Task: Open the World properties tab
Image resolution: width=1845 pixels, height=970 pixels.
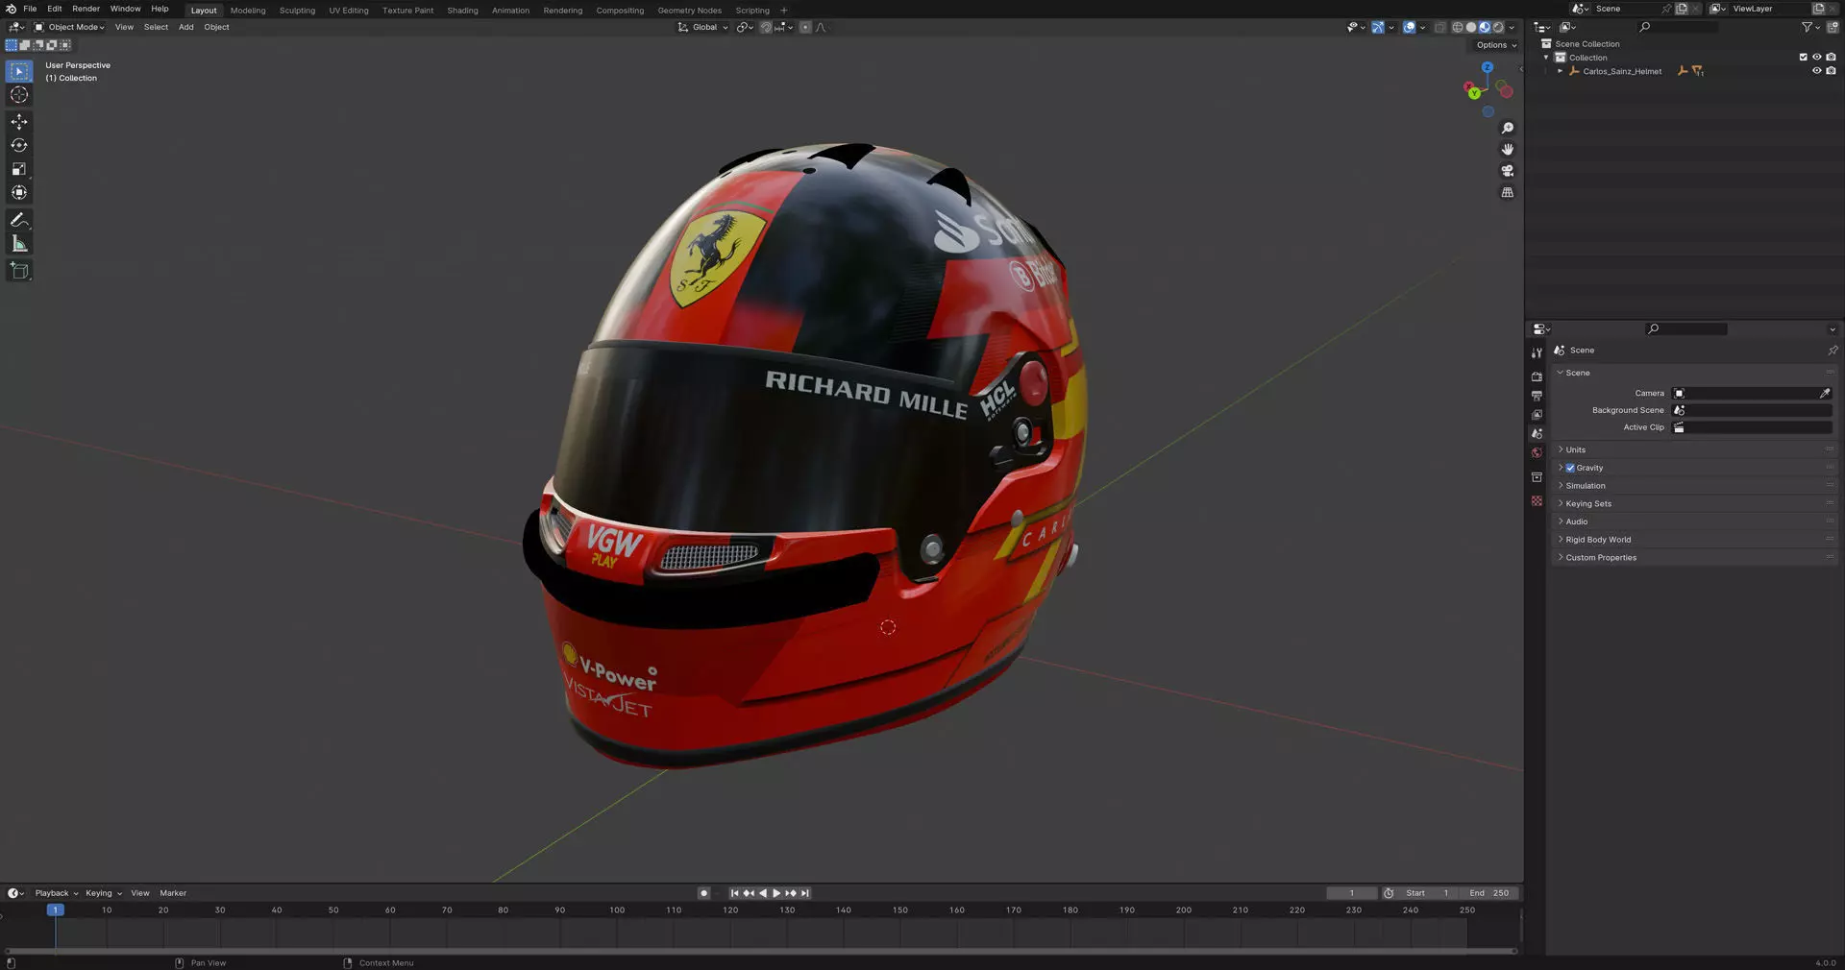Action: 1537,452
